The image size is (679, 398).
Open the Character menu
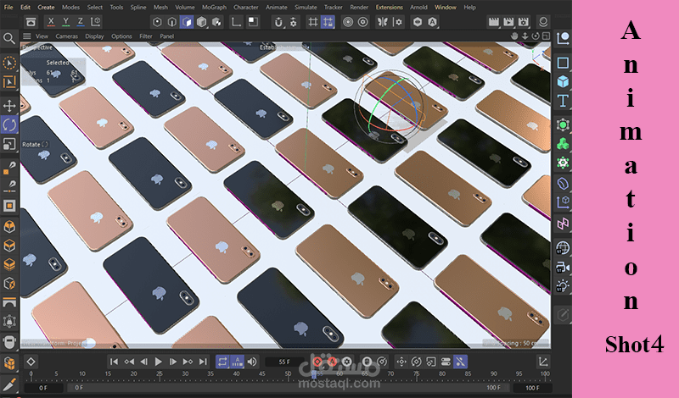click(x=246, y=8)
